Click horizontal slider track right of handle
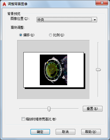Image resolution: width=110 pixels, height=140 pixels. click(x=64, y=109)
